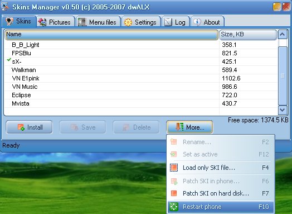This screenshot has height=214, width=292.
Task: Click the Skins tab shield icon
Action: [x=9, y=21]
